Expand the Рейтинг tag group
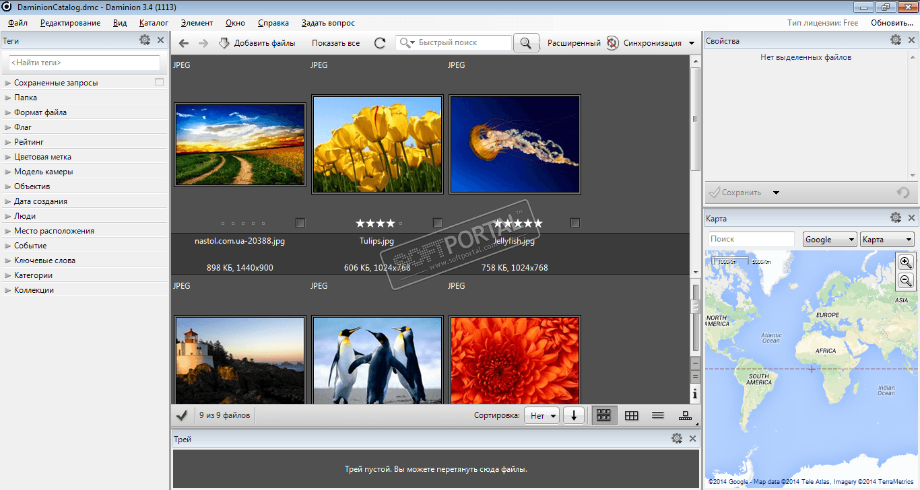920x490 pixels. [x=8, y=142]
